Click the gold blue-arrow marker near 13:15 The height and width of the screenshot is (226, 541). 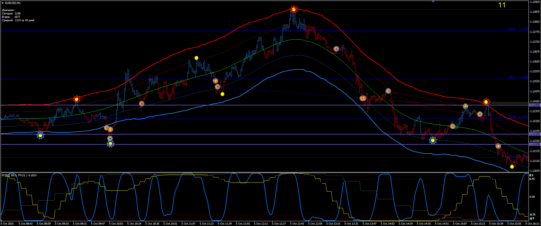pyautogui.click(x=336, y=49)
